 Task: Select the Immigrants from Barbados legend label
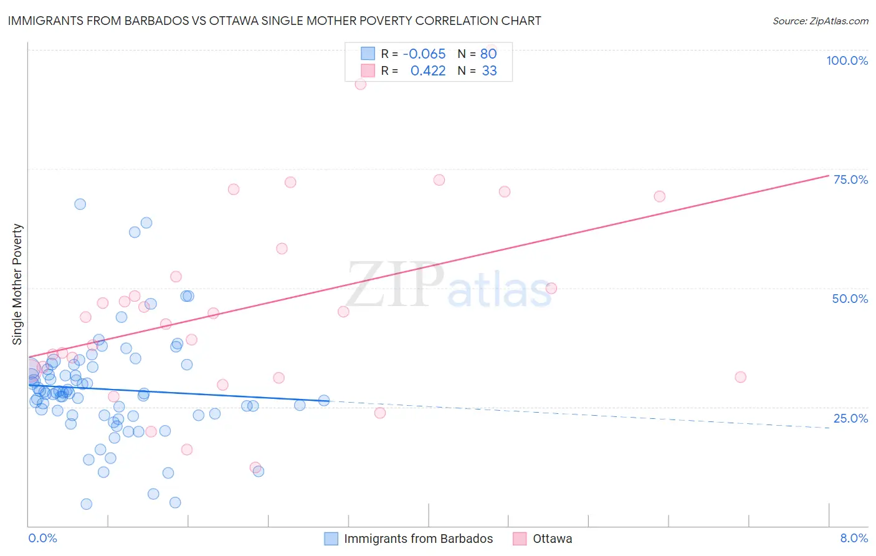click(418, 539)
